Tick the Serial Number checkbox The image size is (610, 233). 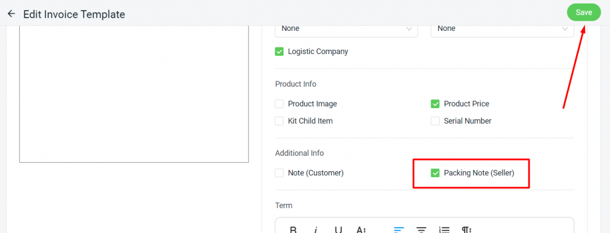(x=435, y=121)
